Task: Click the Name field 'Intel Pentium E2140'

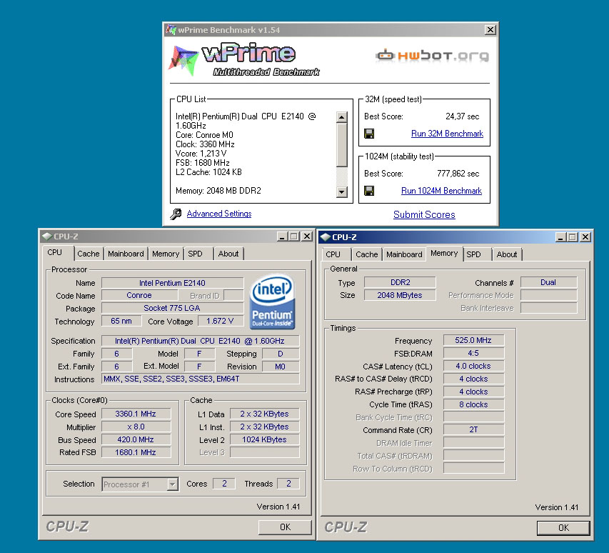Action: click(173, 283)
